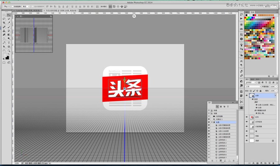Switch to the 颜色 color panel tab
This screenshot has width=280, height=166.
(247, 12)
